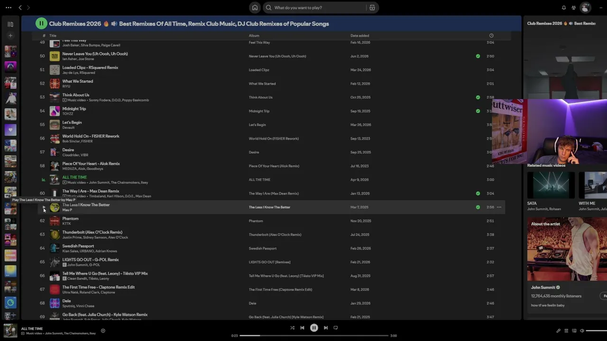Screen dimensions: 607x341
Task: Open the first playlist thumbnail in library sidebar
Action: pyautogui.click(x=10, y=51)
